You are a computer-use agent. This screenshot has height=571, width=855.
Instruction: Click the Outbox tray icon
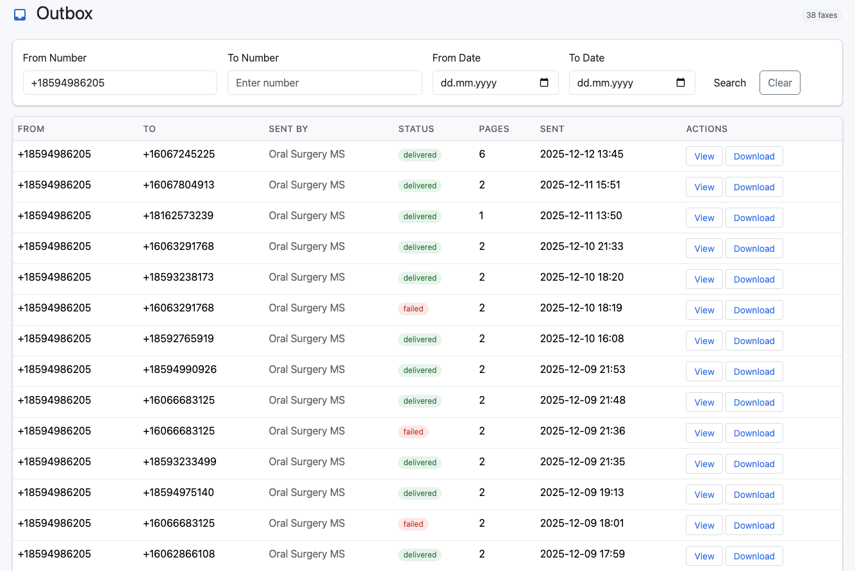(x=20, y=14)
